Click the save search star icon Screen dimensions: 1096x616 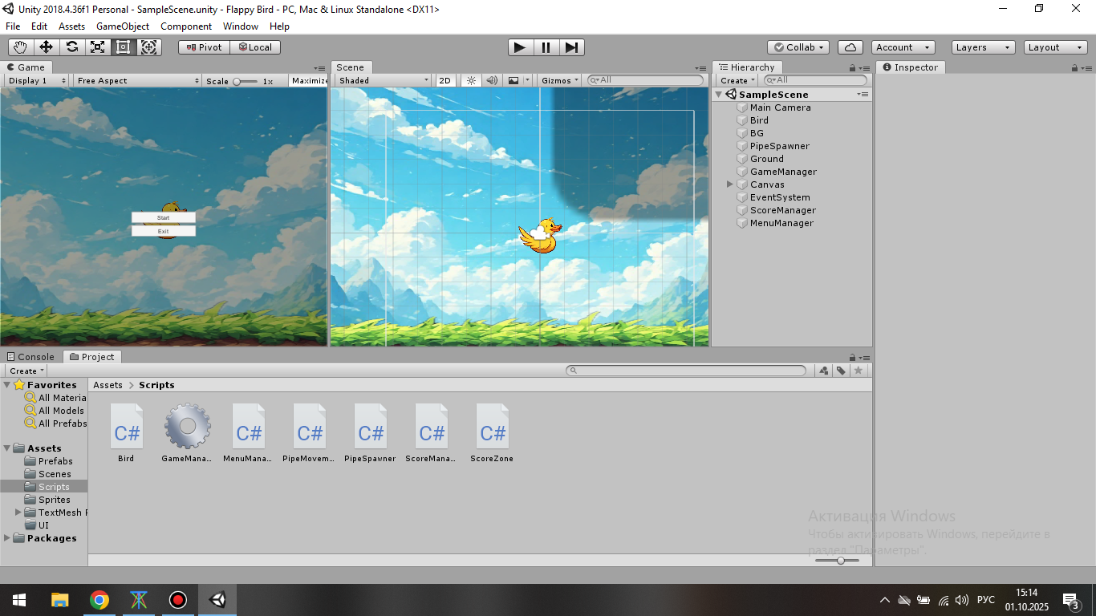point(859,371)
